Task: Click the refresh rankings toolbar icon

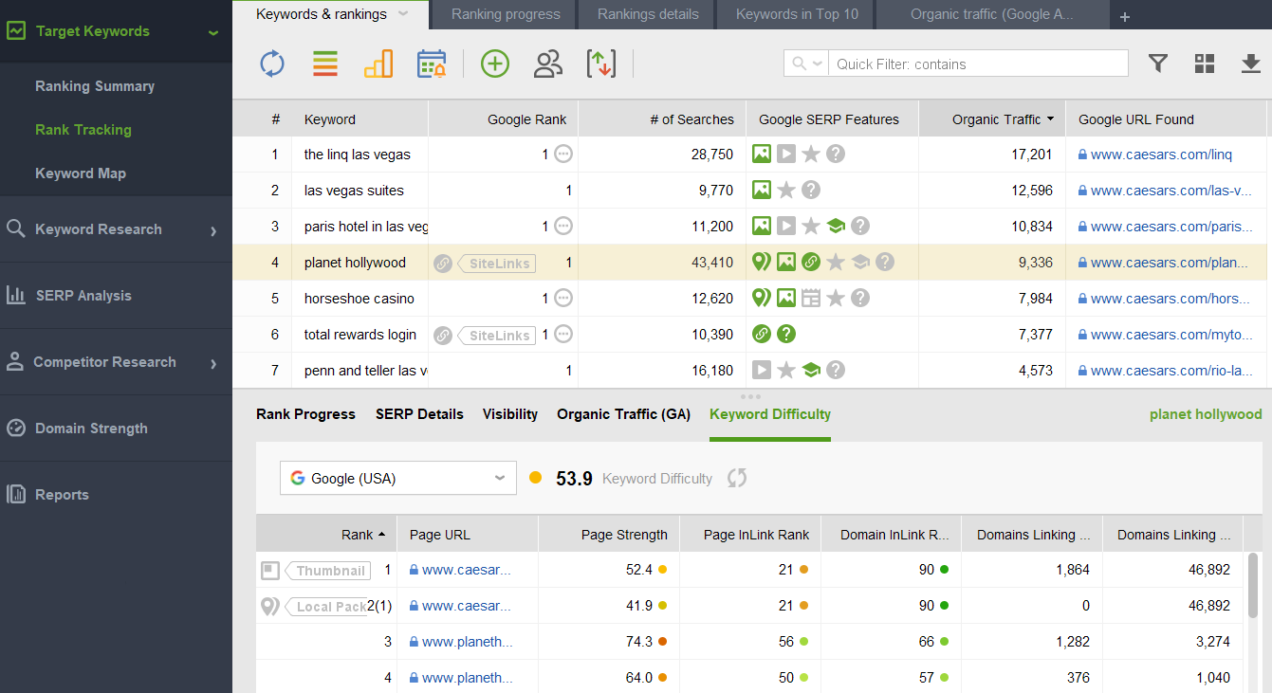Action: (x=272, y=64)
